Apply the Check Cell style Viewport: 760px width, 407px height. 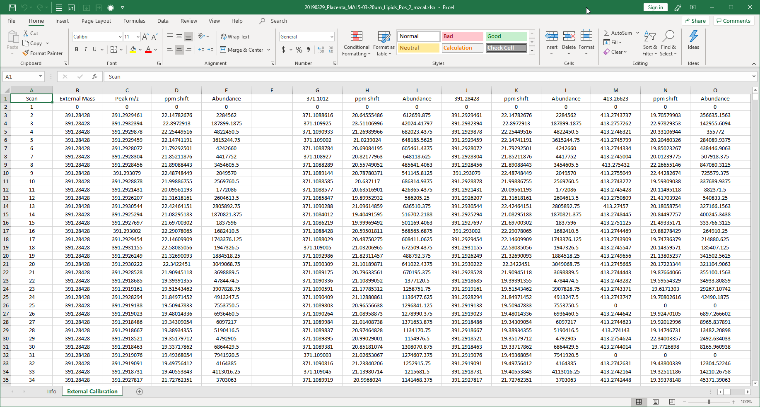pos(506,48)
